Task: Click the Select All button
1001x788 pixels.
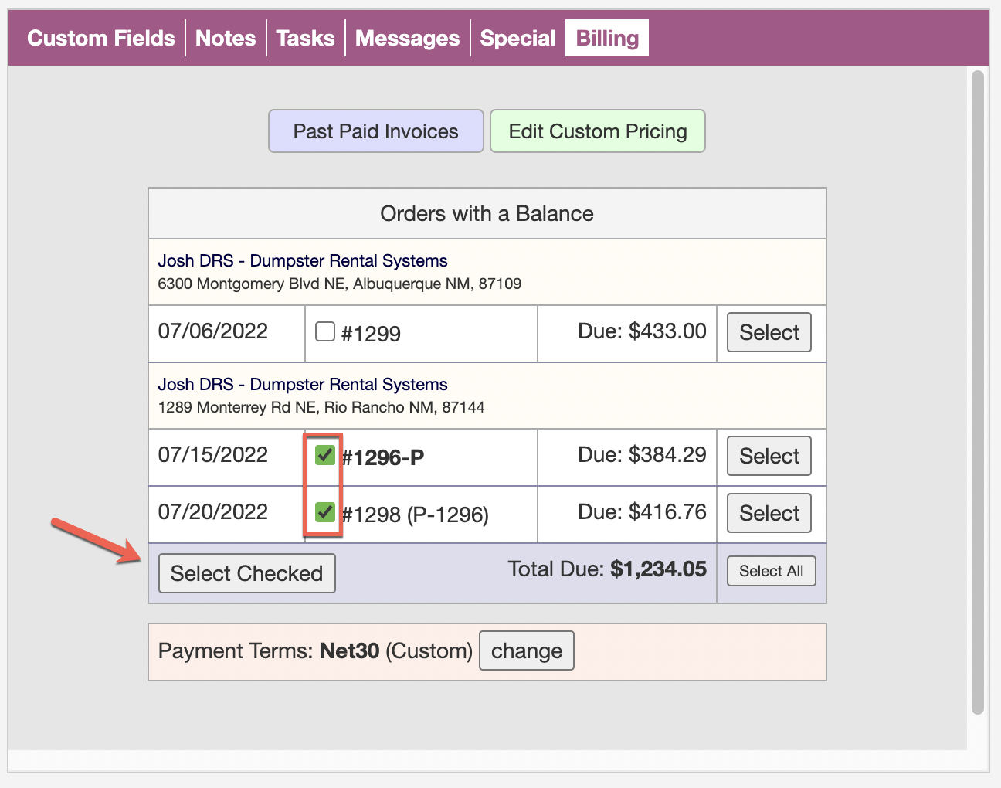Action: pos(771,571)
